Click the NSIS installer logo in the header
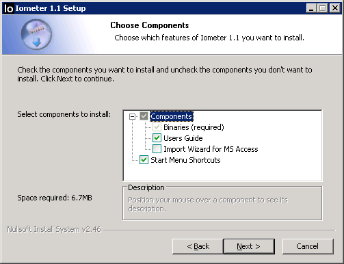Viewport: 344px width, 264px height. point(36,35)
